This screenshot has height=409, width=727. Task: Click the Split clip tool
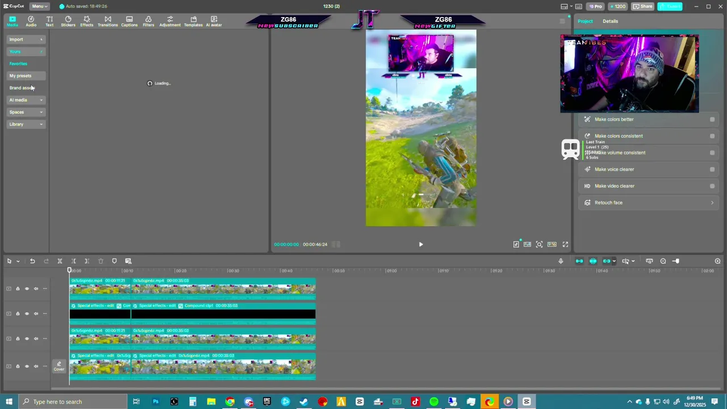60,261
